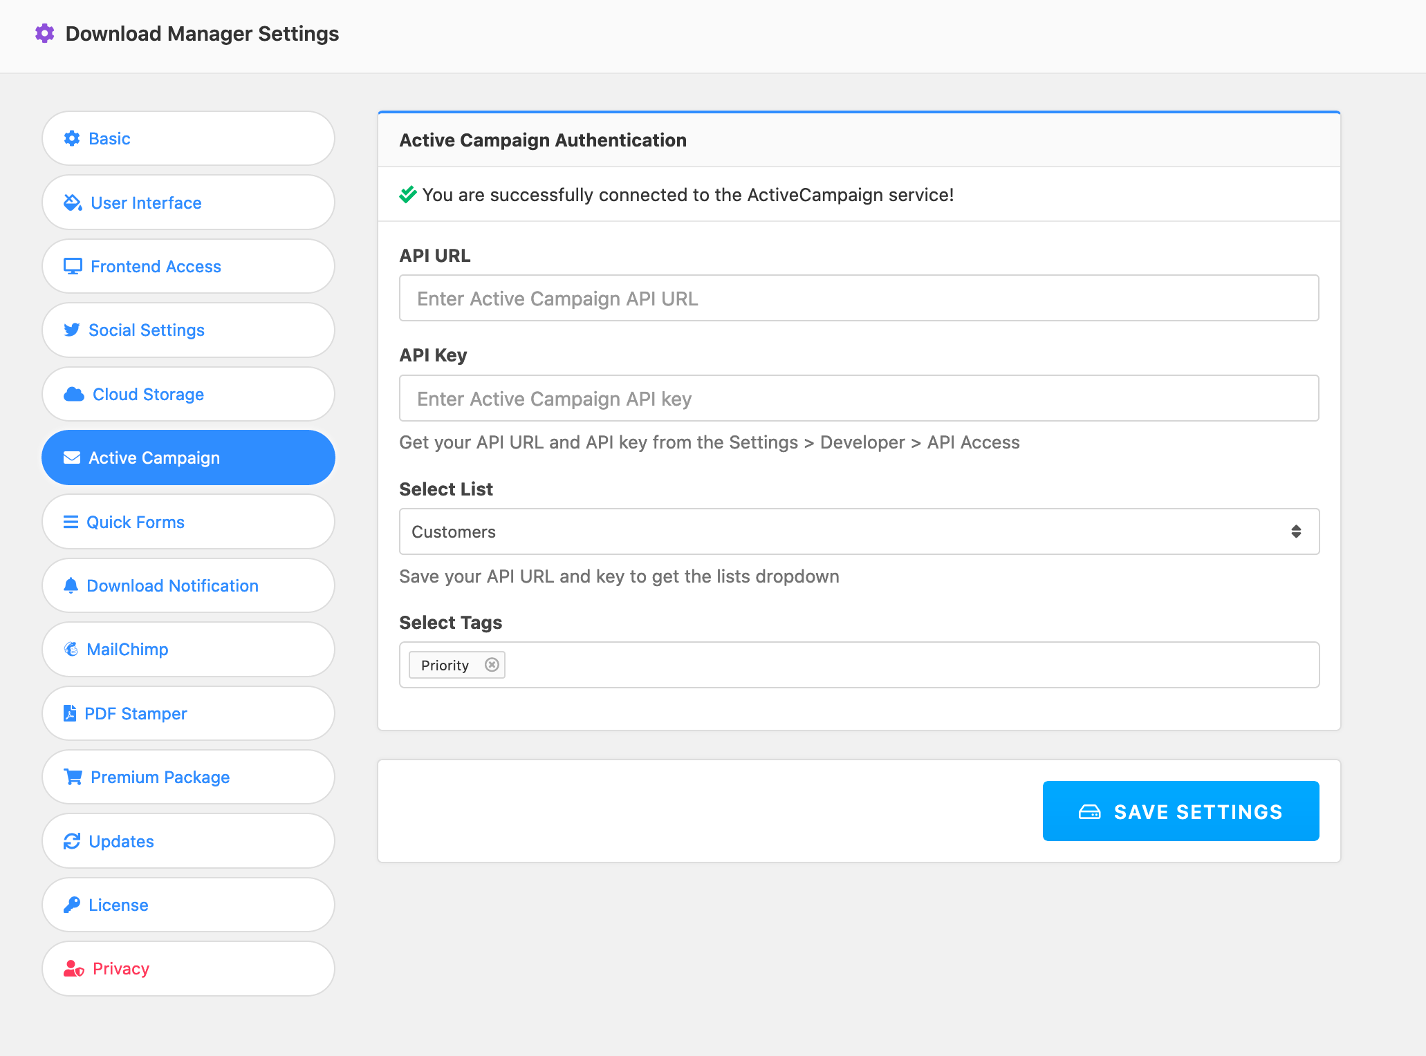Viewport: 1426px width, 1056px height.
Task: Click the MailChimp monkey icon
Action: click(71, 649)
